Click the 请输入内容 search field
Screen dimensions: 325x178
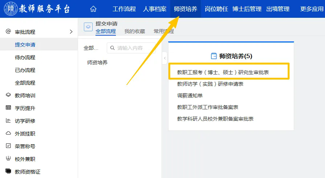click(x=134, y=48)
